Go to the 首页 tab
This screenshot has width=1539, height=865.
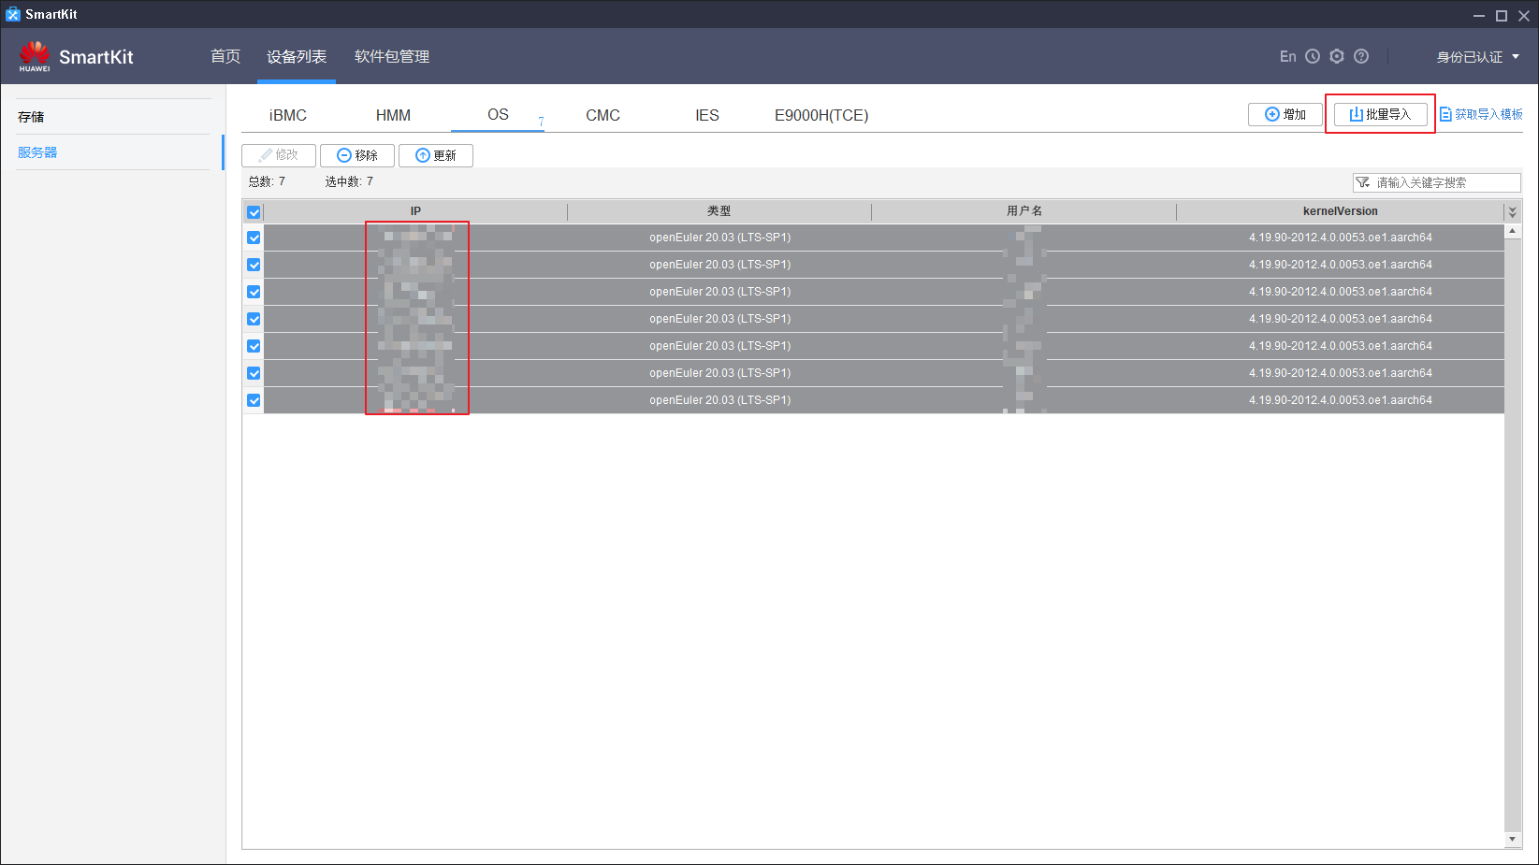coord(225,57)
